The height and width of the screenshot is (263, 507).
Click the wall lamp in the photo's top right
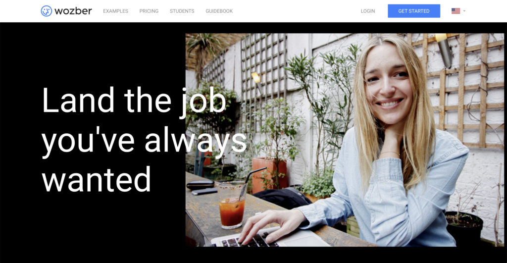tap(444, 50)
